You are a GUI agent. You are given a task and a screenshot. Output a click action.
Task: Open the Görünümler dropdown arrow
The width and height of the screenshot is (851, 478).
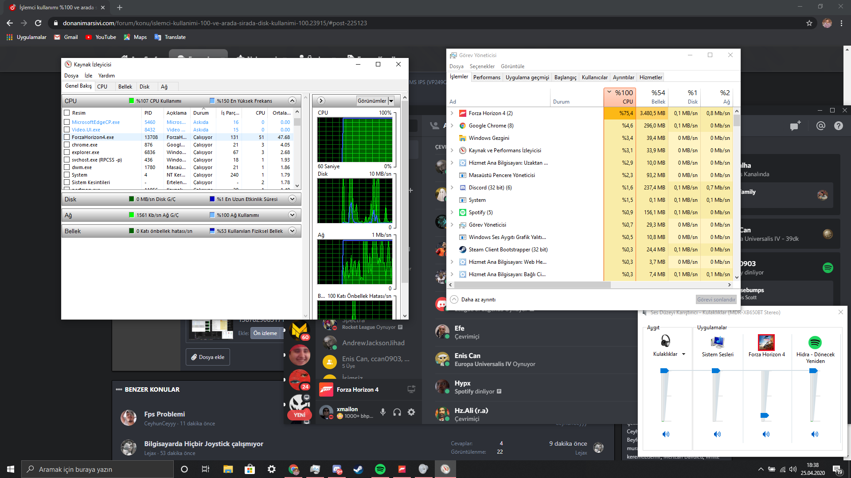tap(391, 101)
